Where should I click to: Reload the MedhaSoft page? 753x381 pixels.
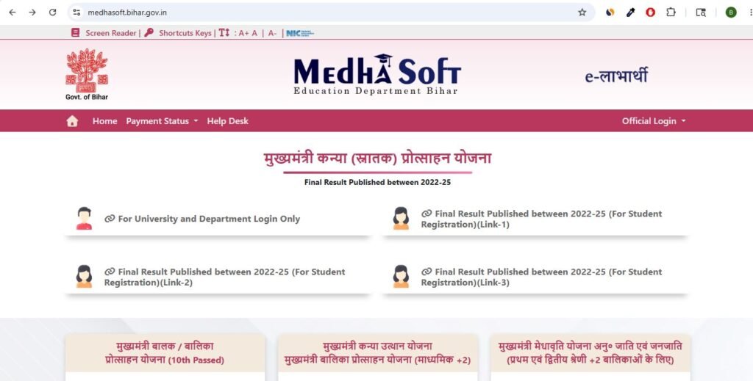[x=53, y=12]
